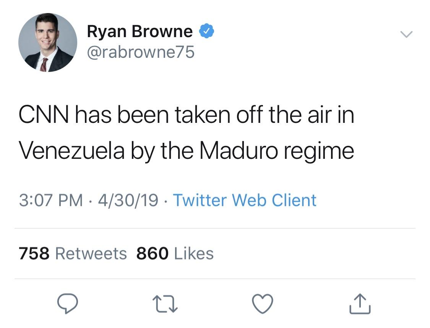Screen dimensions: 430x328
Task: Open the Ryan Browne display name
Action: tap(140, 31)
